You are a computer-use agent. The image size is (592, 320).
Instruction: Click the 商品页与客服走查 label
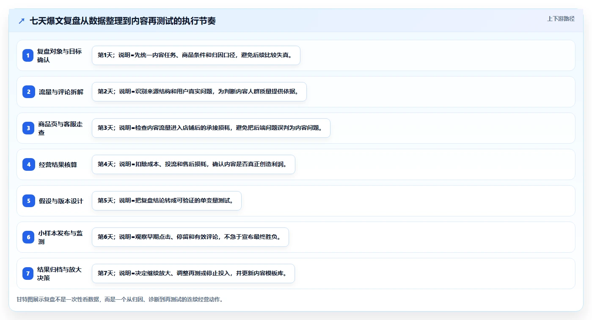click(61, 128)
